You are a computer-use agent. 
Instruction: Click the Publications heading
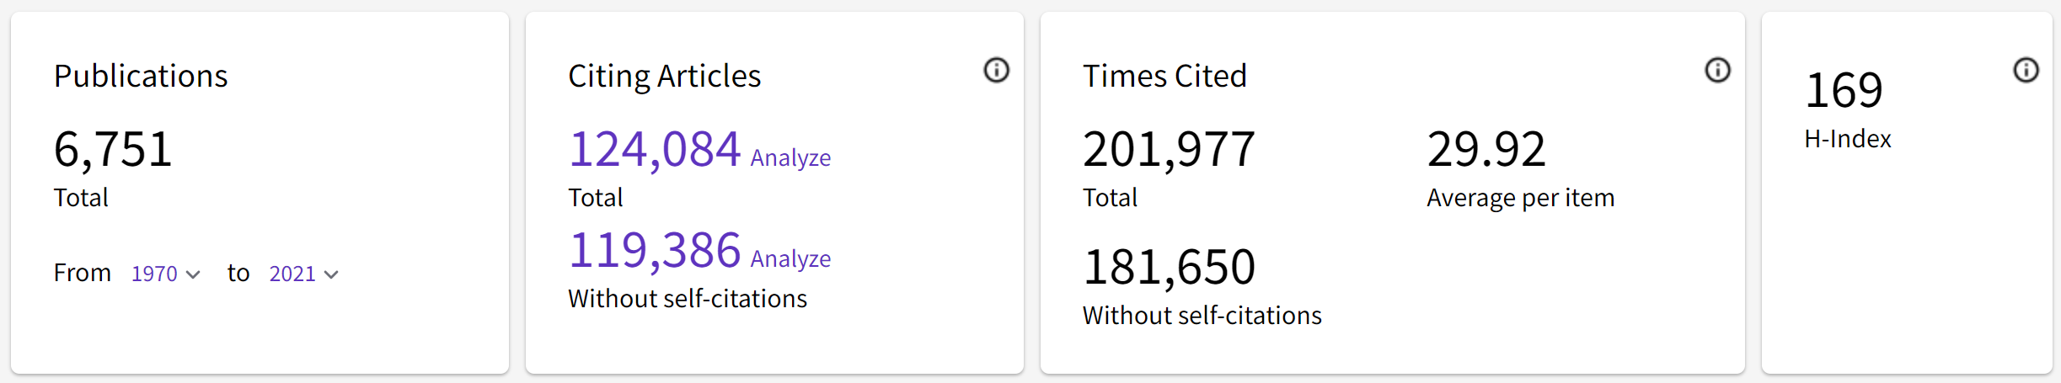(141, 76)
